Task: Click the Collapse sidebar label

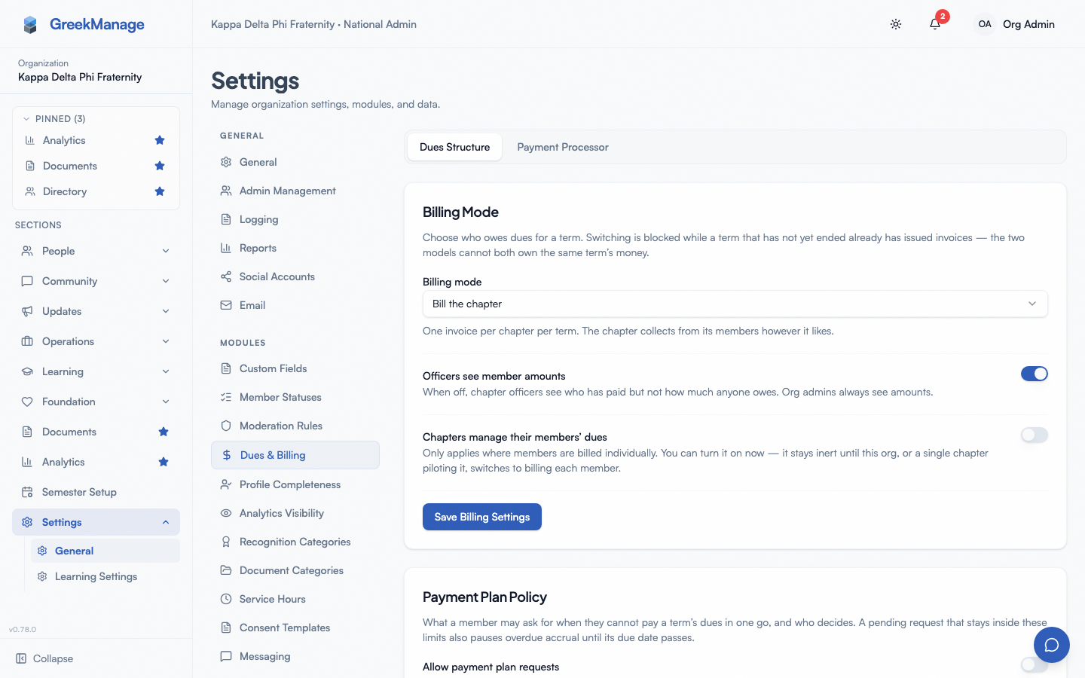Action: click(53, 658)
